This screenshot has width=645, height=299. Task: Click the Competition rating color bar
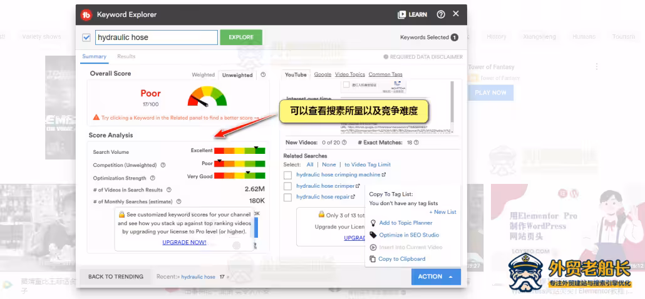click(x=239, y=163)
